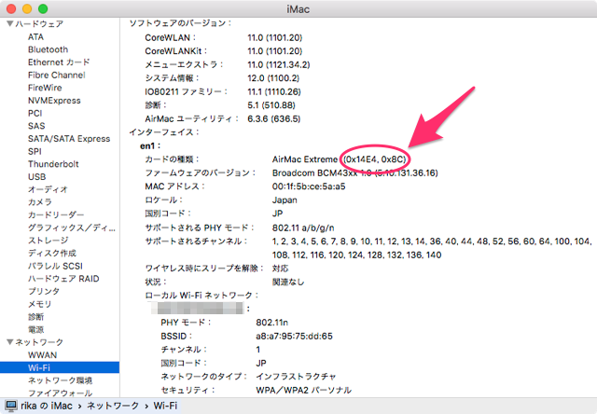Image resolution: width=597 pixels, height=414 pixels.
Task: Click the iMac computer icon in path bar
Action: click(11, 406)
